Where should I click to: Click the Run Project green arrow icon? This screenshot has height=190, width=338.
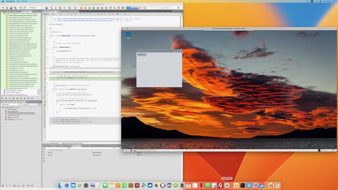(64, 8)
